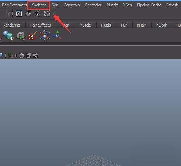Image resolution: width=181 pixels, height=166 pixels.
Task: Click the move axis manipulator shelf icon
Action: pos(57,35)
